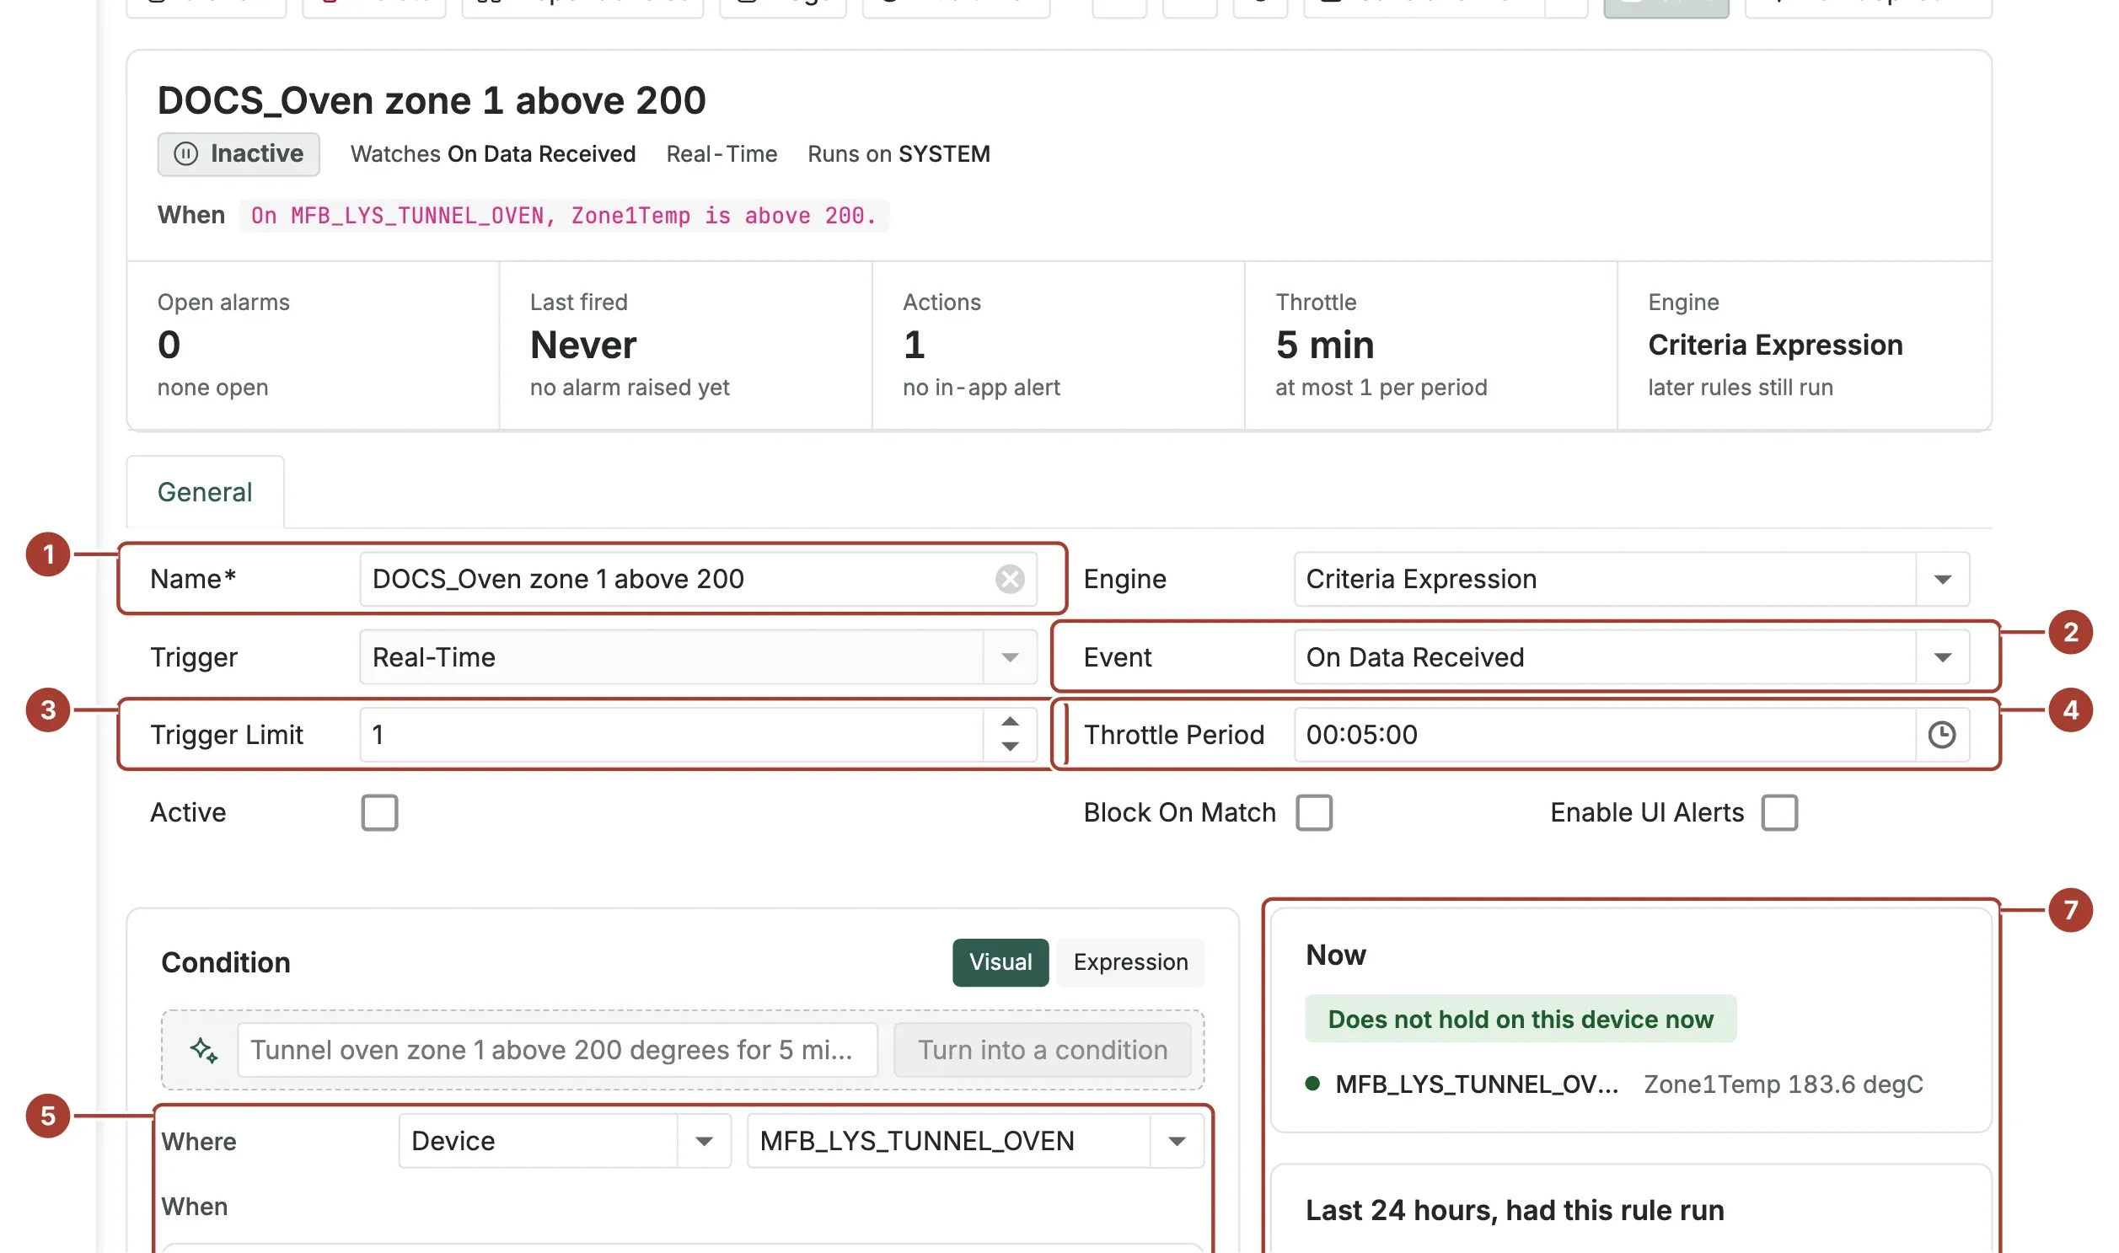Open the Throttle Period clock picker
This screenshot has width=2119, height=1253.
pos(1941,735)
